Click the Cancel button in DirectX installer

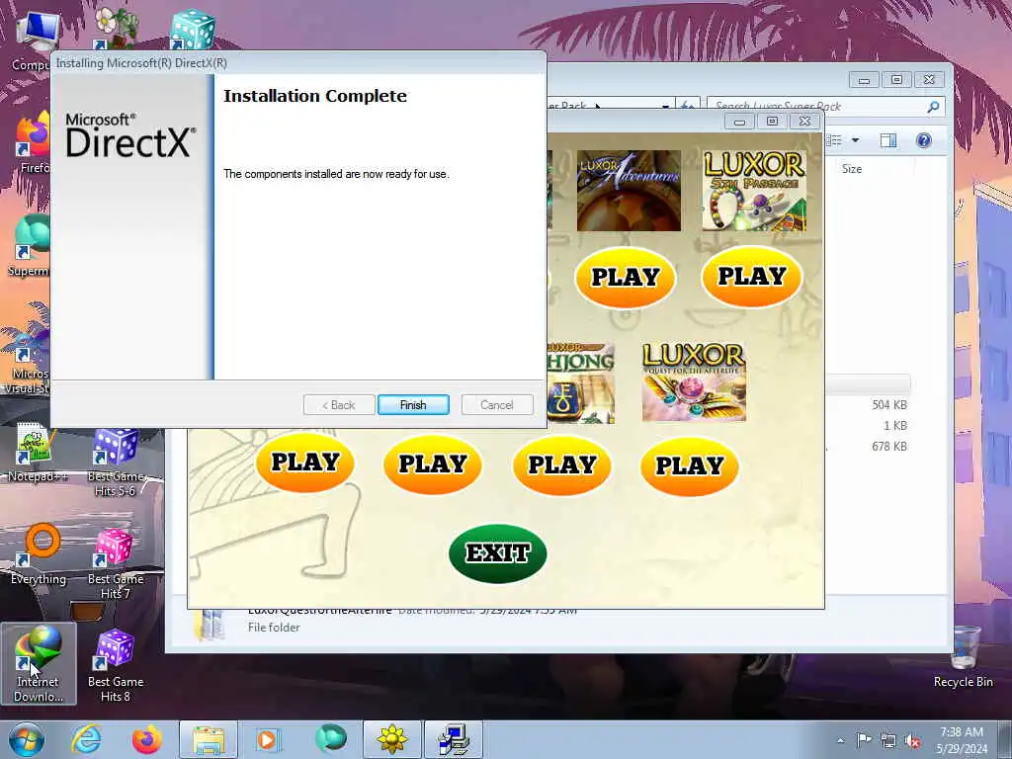497,404
